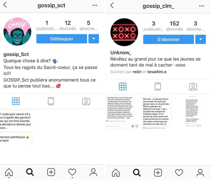Tap the new post plus icon on right screen

click(158, 173)
